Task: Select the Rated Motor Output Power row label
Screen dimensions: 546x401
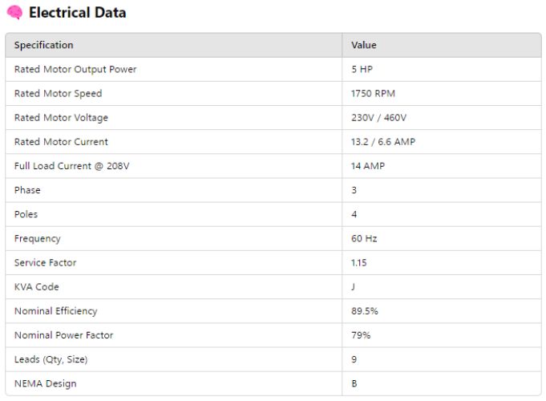Action: [x=75, y=70]
